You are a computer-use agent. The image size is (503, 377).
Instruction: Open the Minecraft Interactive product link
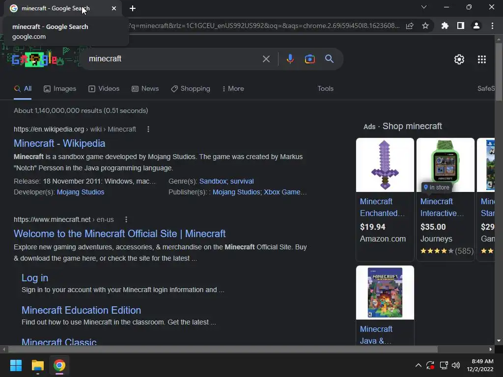[x=442, y=208]
